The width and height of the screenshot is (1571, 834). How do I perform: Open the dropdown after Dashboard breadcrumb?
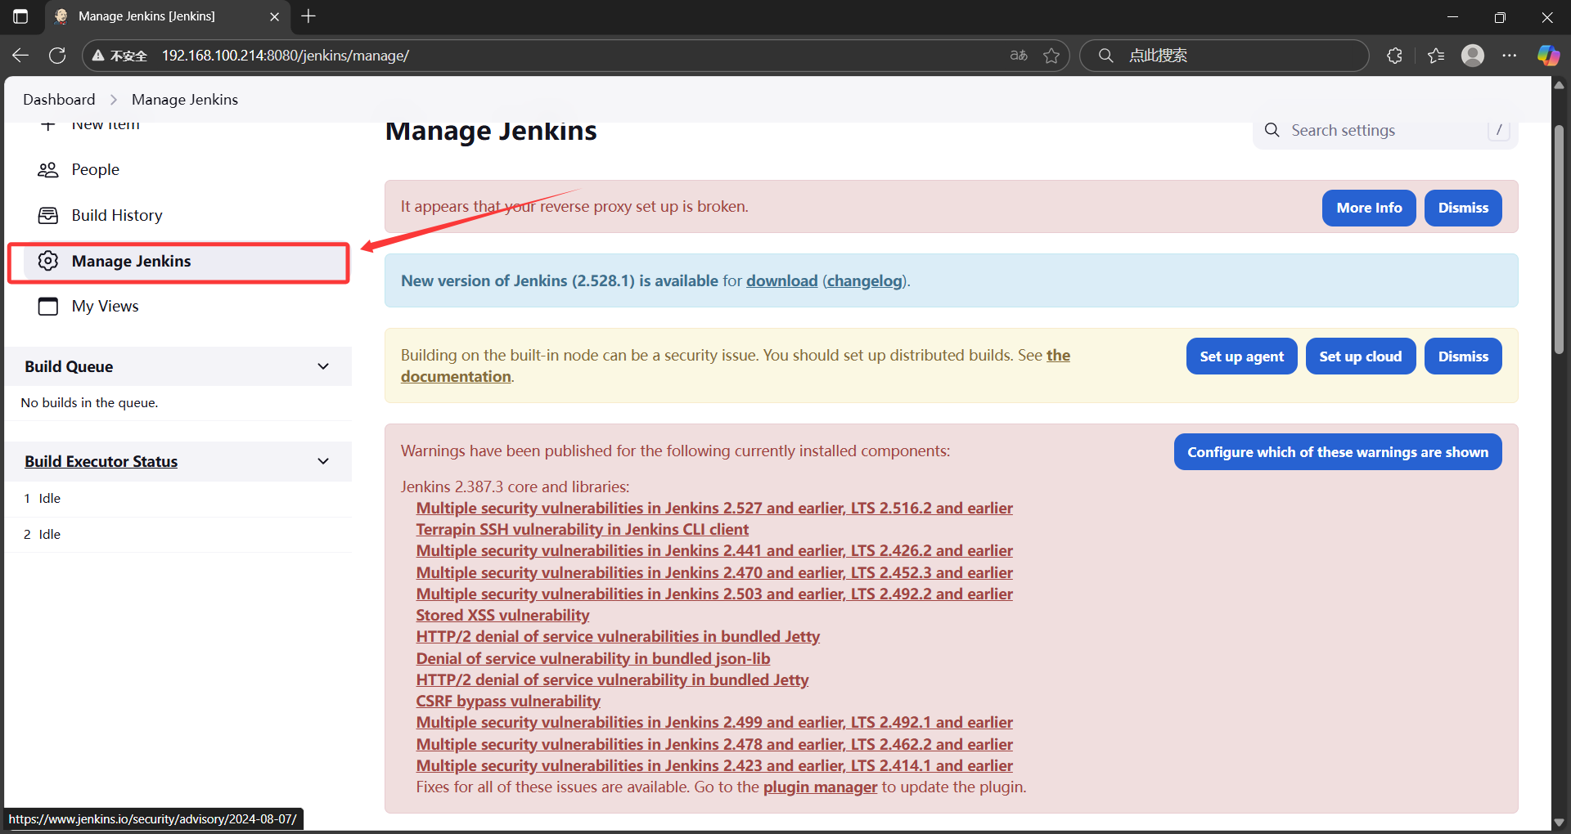click(113, 100)
